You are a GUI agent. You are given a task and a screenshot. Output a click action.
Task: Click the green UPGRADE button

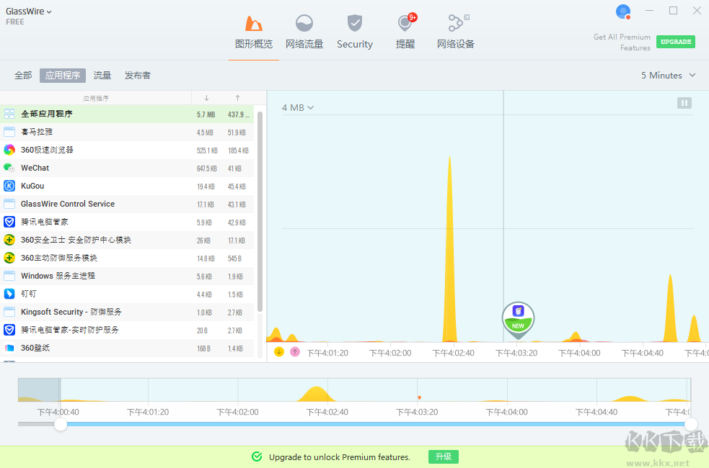pyautogui.click(x=676, y=42)
